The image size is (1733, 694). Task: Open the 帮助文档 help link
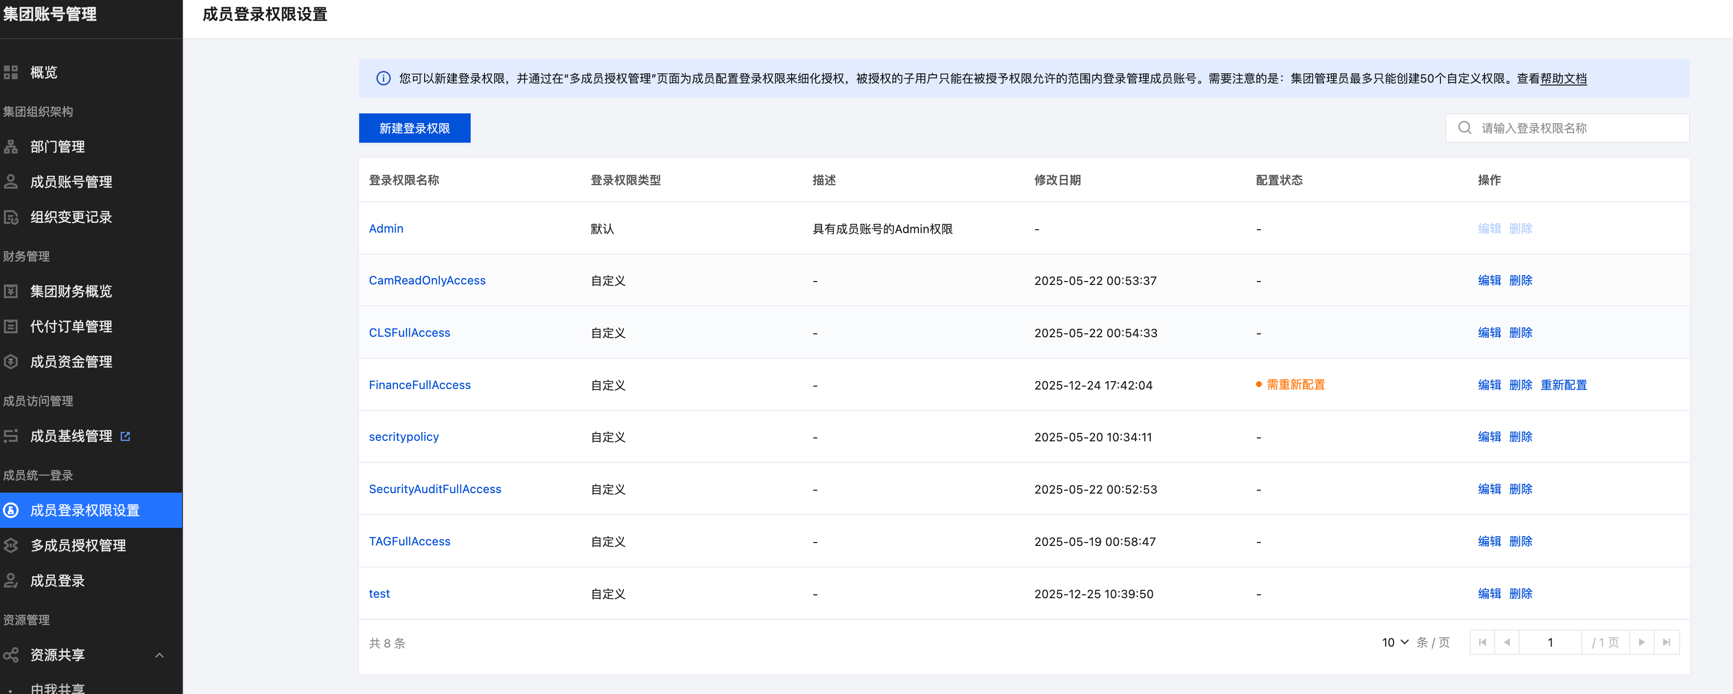[1563, 79]
